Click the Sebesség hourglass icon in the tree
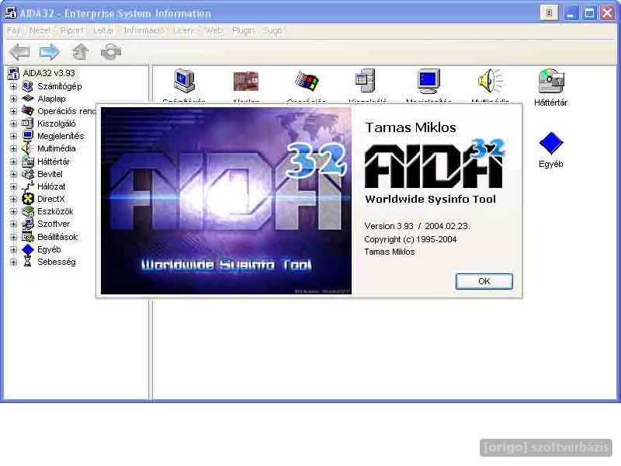The image size is (621, 466). click(27, 262)
